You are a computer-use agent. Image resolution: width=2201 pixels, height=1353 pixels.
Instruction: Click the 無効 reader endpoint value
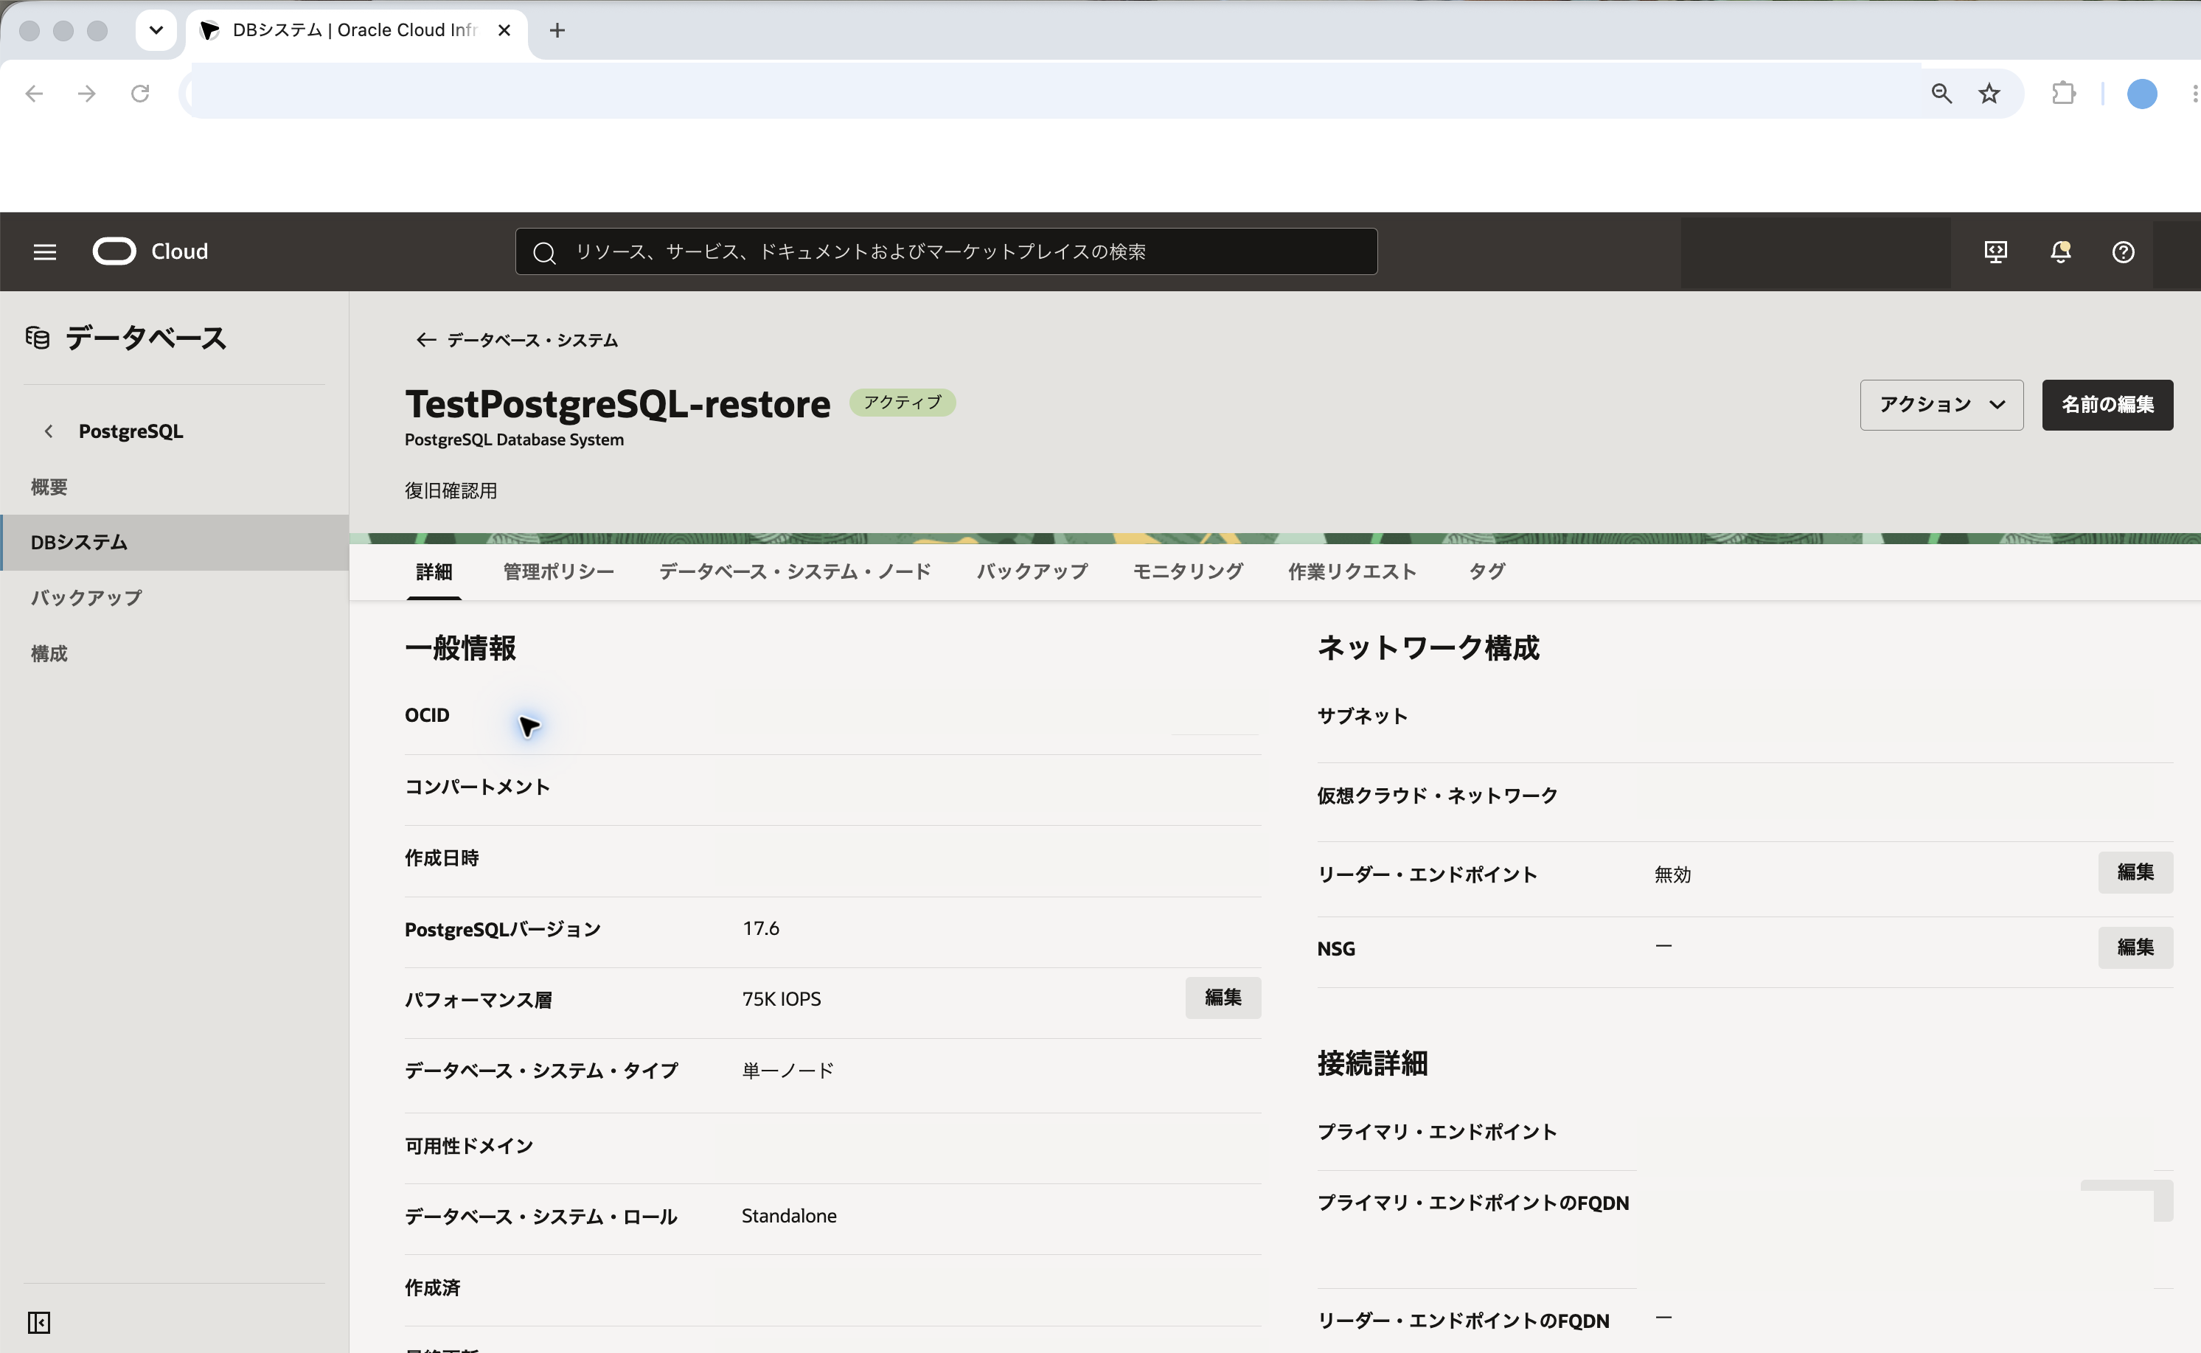pos(1672,874)
